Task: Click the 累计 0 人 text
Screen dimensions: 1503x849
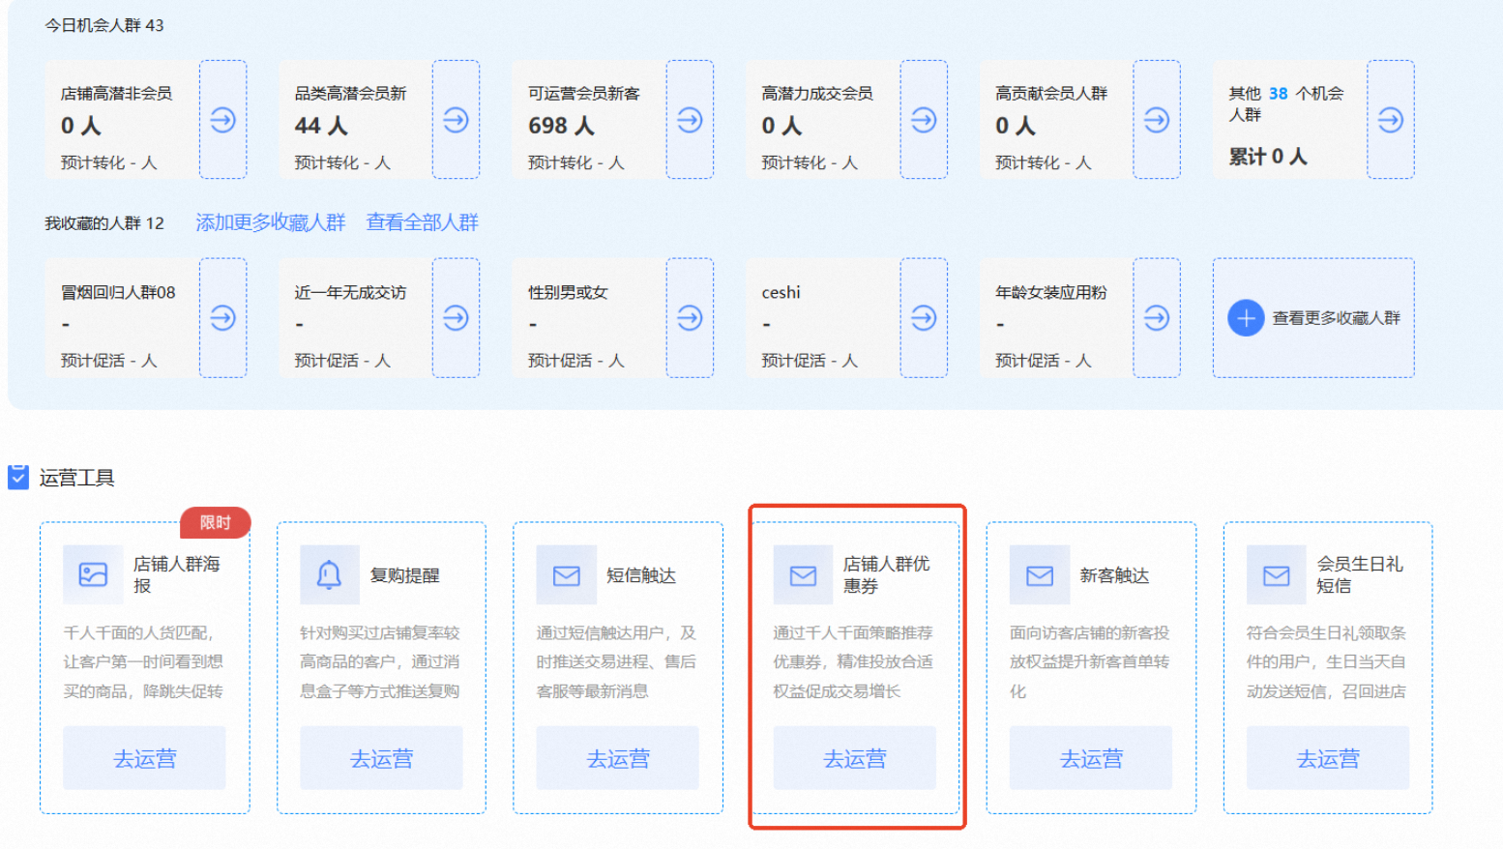Action: click(1268, 157)
